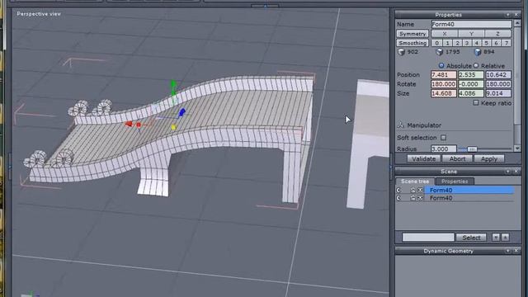
Task: Click the yellow manipulator handle
Action: tap(173, 127)
